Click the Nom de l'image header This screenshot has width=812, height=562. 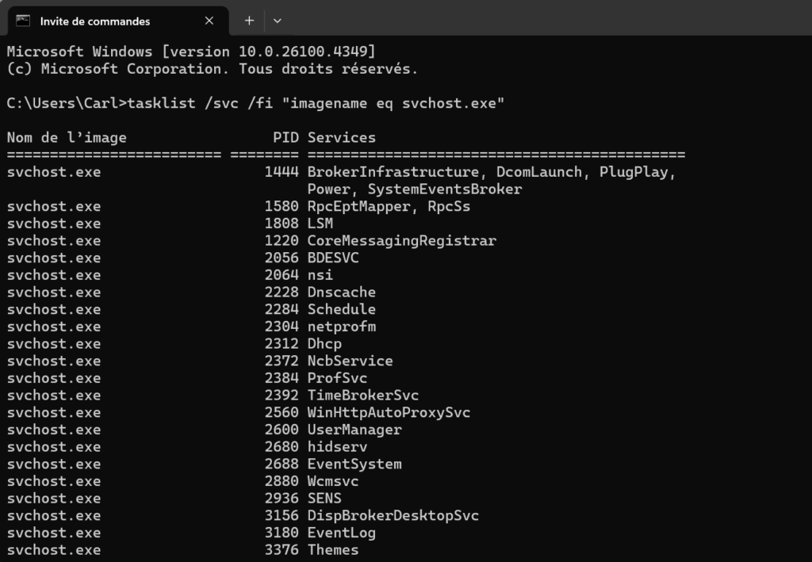click(67, 138)
